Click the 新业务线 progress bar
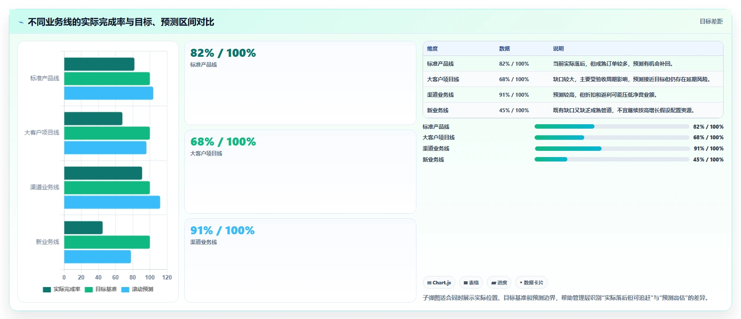This screenshot has height=319, width=741. point(612,159)
